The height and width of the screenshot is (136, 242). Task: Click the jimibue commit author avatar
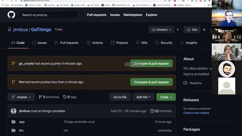[x=14, y=111]
